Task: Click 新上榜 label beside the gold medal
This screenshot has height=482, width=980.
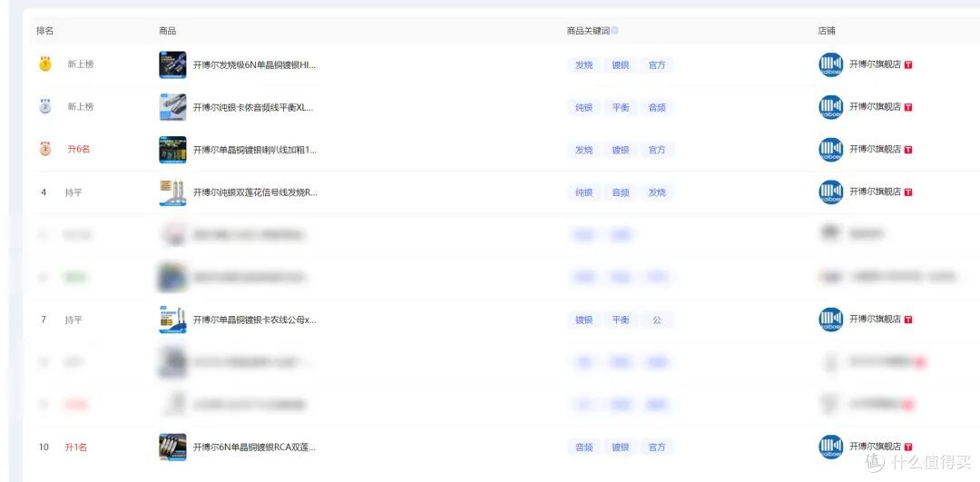Action: pos(81,64)
